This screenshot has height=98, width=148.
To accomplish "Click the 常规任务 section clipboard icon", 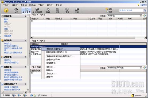I will click(x=2, y=16).
